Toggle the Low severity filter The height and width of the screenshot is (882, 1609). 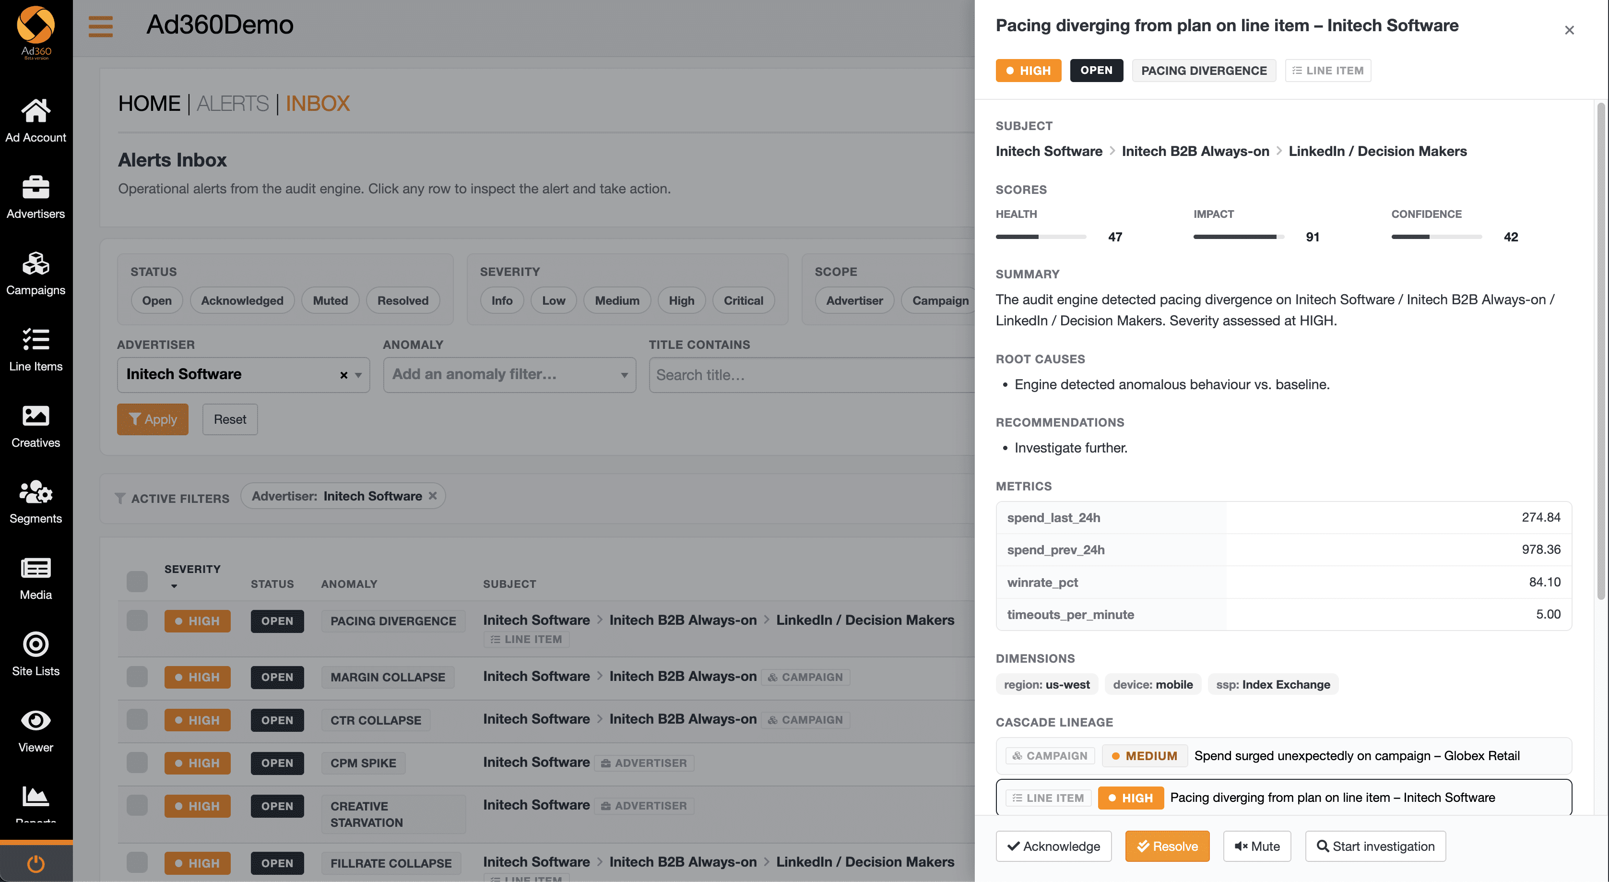[x=554, y=300]
